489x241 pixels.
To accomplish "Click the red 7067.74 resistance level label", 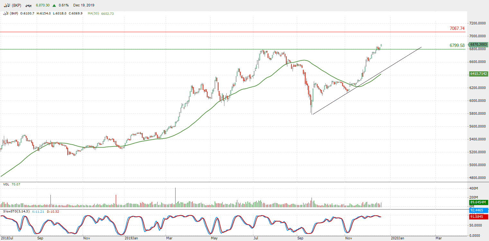I will click(x=457, y=29).
